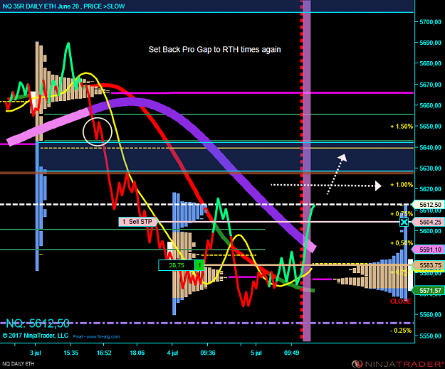Click the 28,75 position profit label

click(177, 265)
